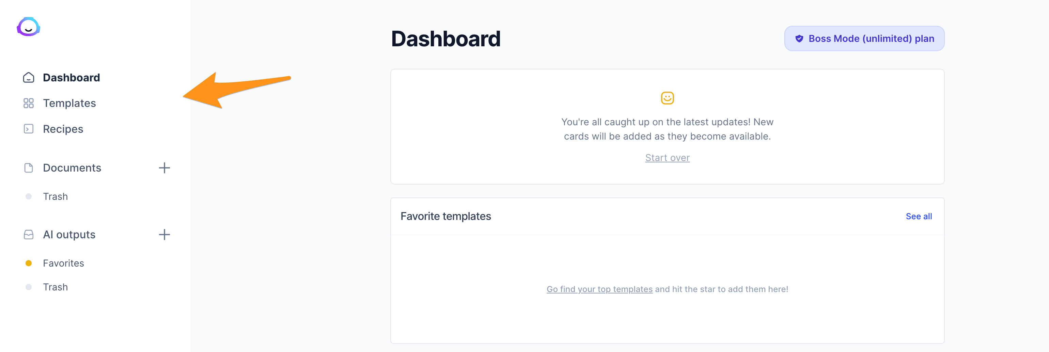This screenshot has width=1049, height=352.
Task: Open Trash under AI outputs
Action: point(56,287)
